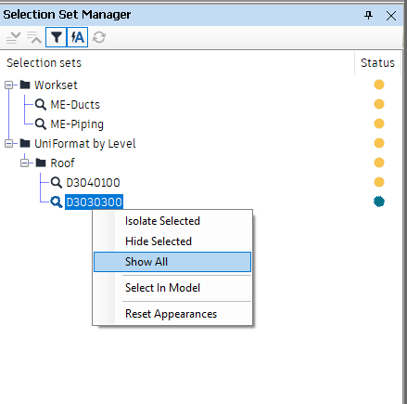The height and width of the screenshot is (404, 407).
Task: Toggle the filter funnel toolbar button
Action: click(x=56, y=37)
